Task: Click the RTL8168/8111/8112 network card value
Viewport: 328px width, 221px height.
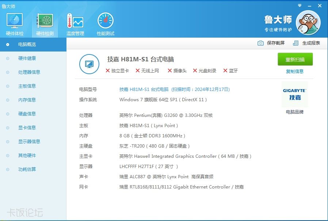Action: [x=182, y=187]
